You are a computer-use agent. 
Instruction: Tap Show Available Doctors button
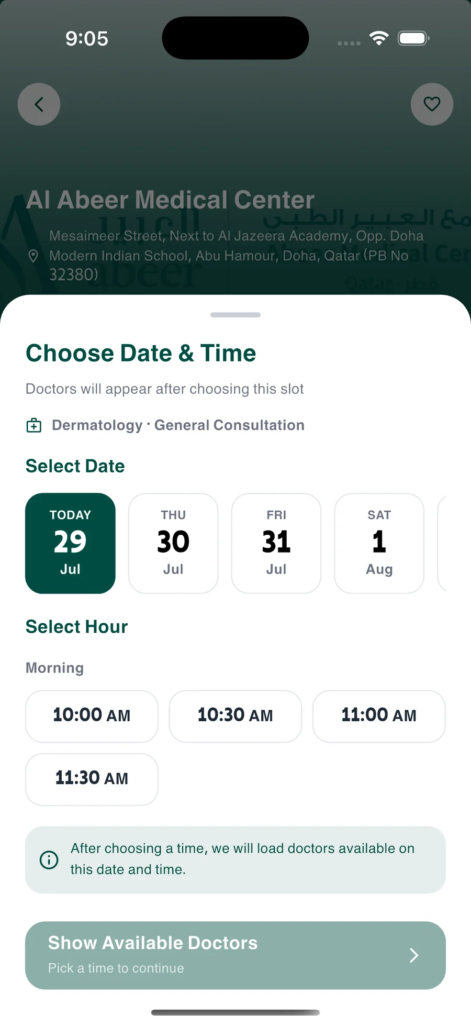pos(235,955)
